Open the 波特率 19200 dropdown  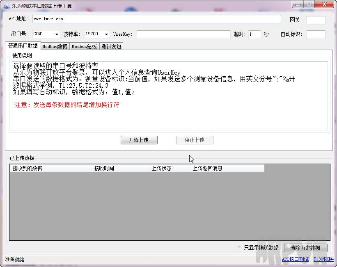point(106,34)
